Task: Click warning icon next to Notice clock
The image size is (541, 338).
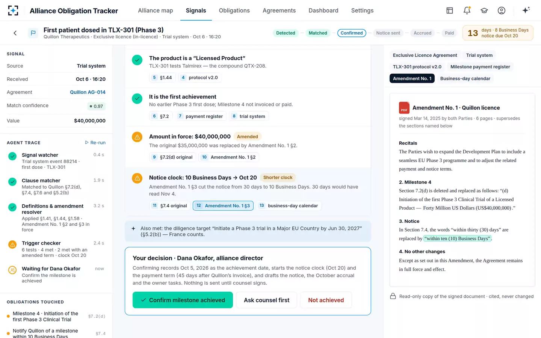Action: 137,178
